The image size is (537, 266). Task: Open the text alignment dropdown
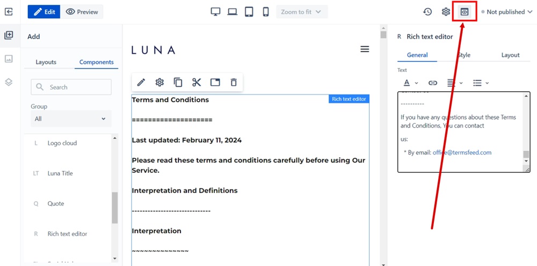pos(455,83)
